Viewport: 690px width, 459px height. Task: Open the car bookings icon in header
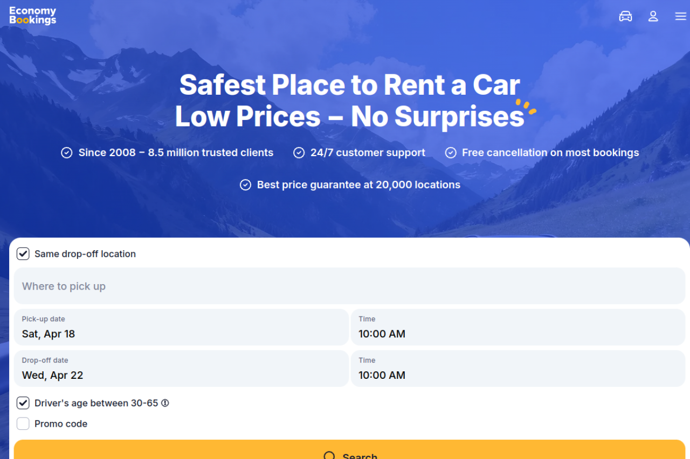coord(625,16)
